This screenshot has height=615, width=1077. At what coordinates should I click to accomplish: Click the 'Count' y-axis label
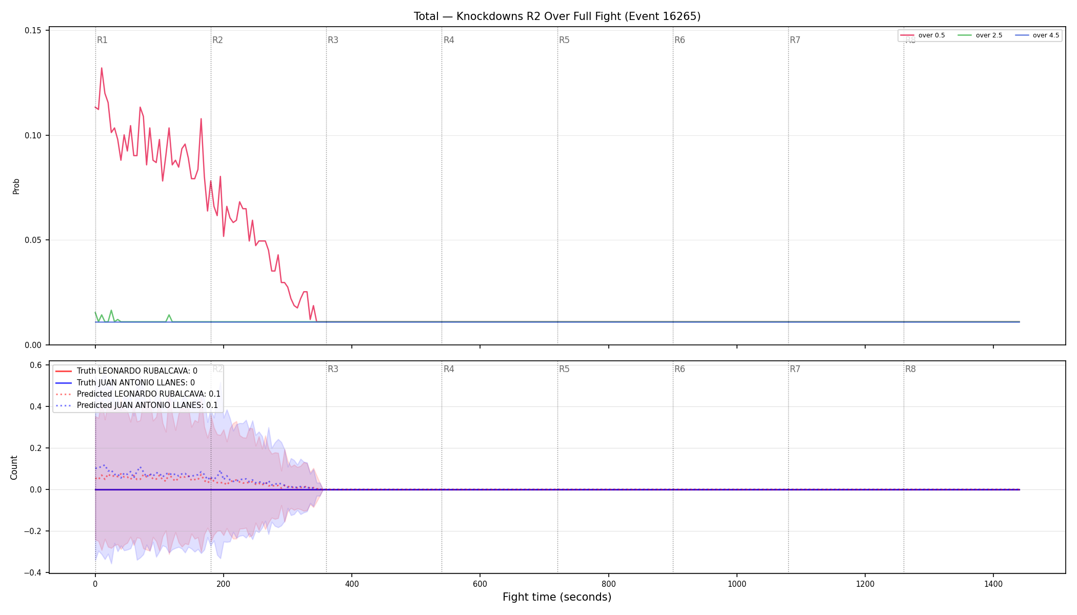14,467
